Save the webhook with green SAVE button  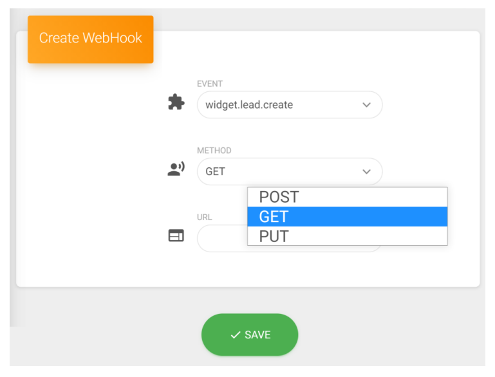250,335
